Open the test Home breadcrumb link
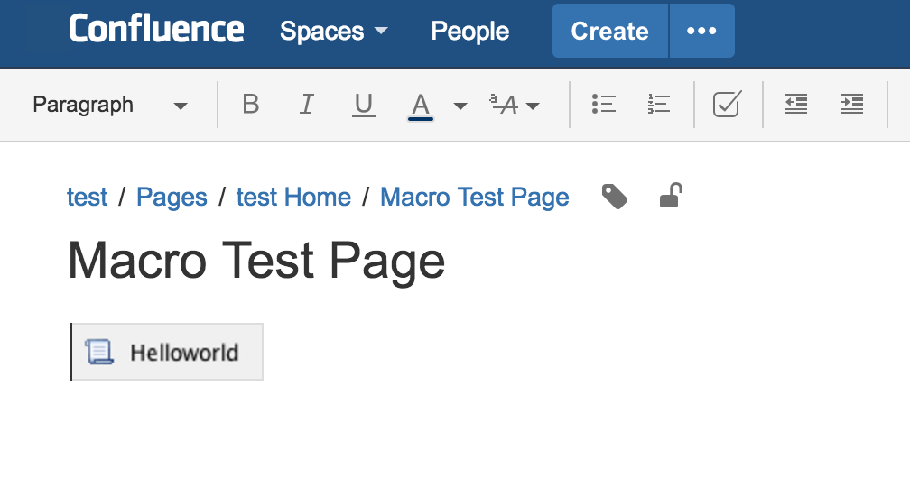The width and height of the screenshot is (910, 487). click(293, 197)
